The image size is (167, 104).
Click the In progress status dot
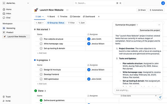35,60
